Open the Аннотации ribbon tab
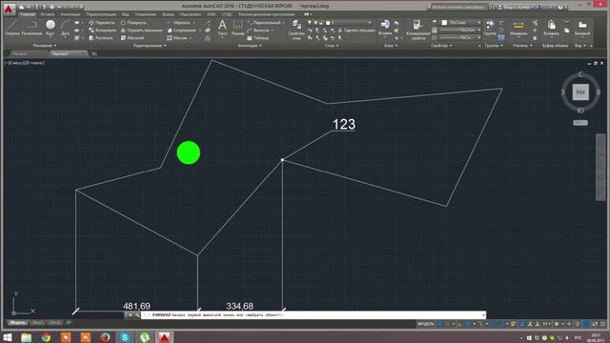The height and width of the screenshot is (343, 610). click(x=70, y=14)
